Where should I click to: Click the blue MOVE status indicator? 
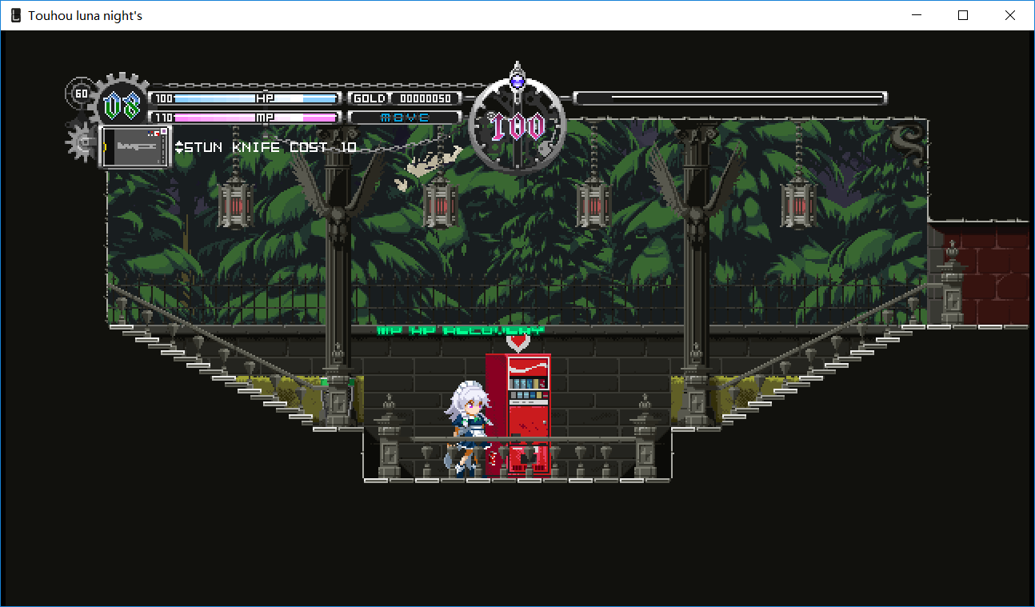tap(406, 118)
